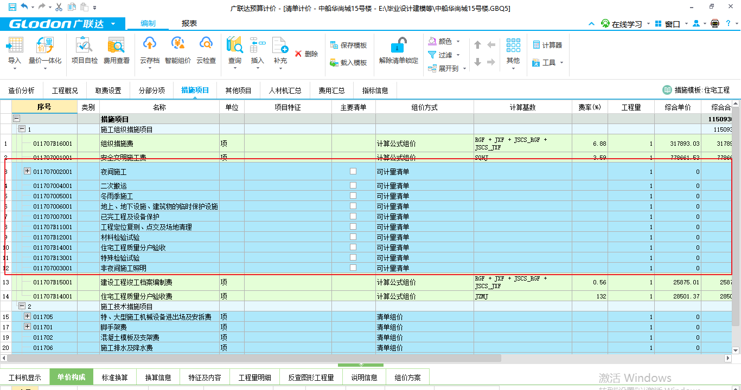Click the 其他 grid icon
The image size is (741, 390).
point(513,45)
